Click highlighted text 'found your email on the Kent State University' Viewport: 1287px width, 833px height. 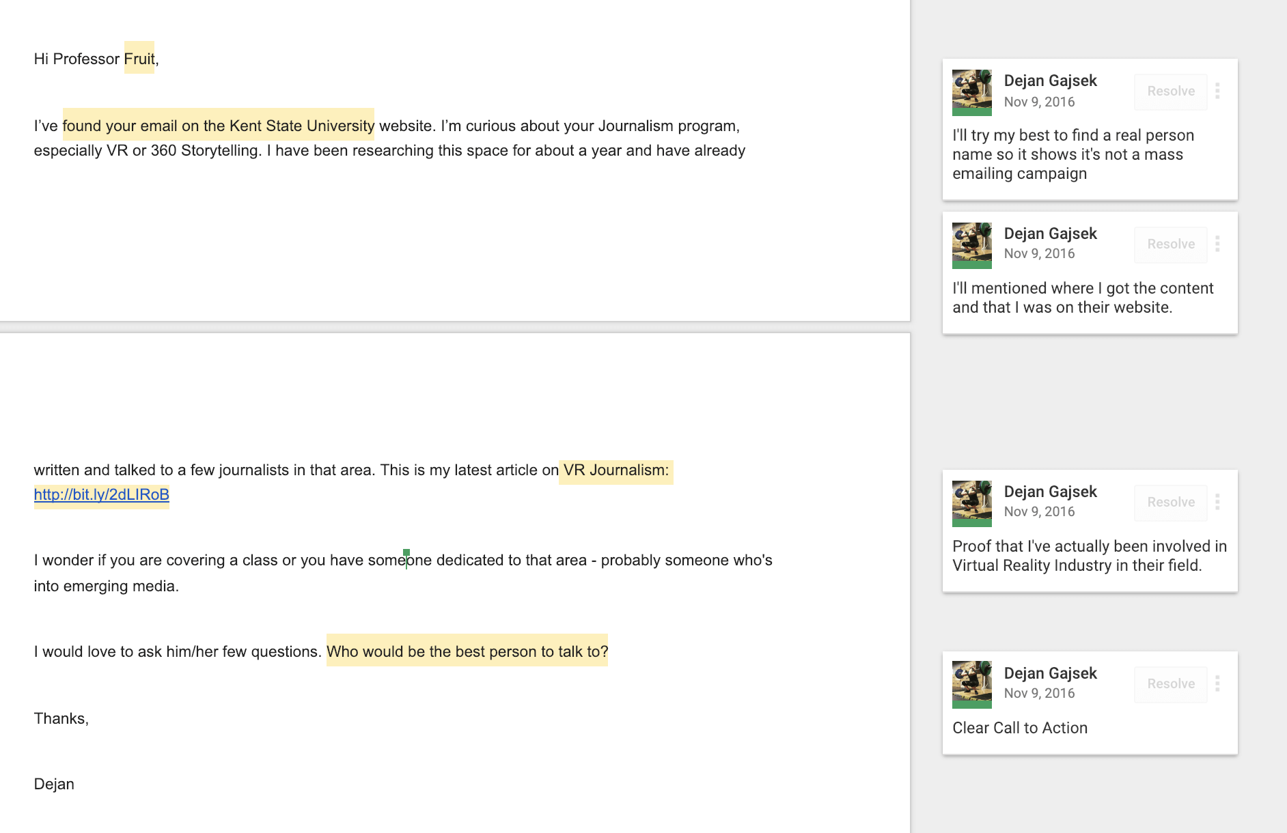[219, 126]
